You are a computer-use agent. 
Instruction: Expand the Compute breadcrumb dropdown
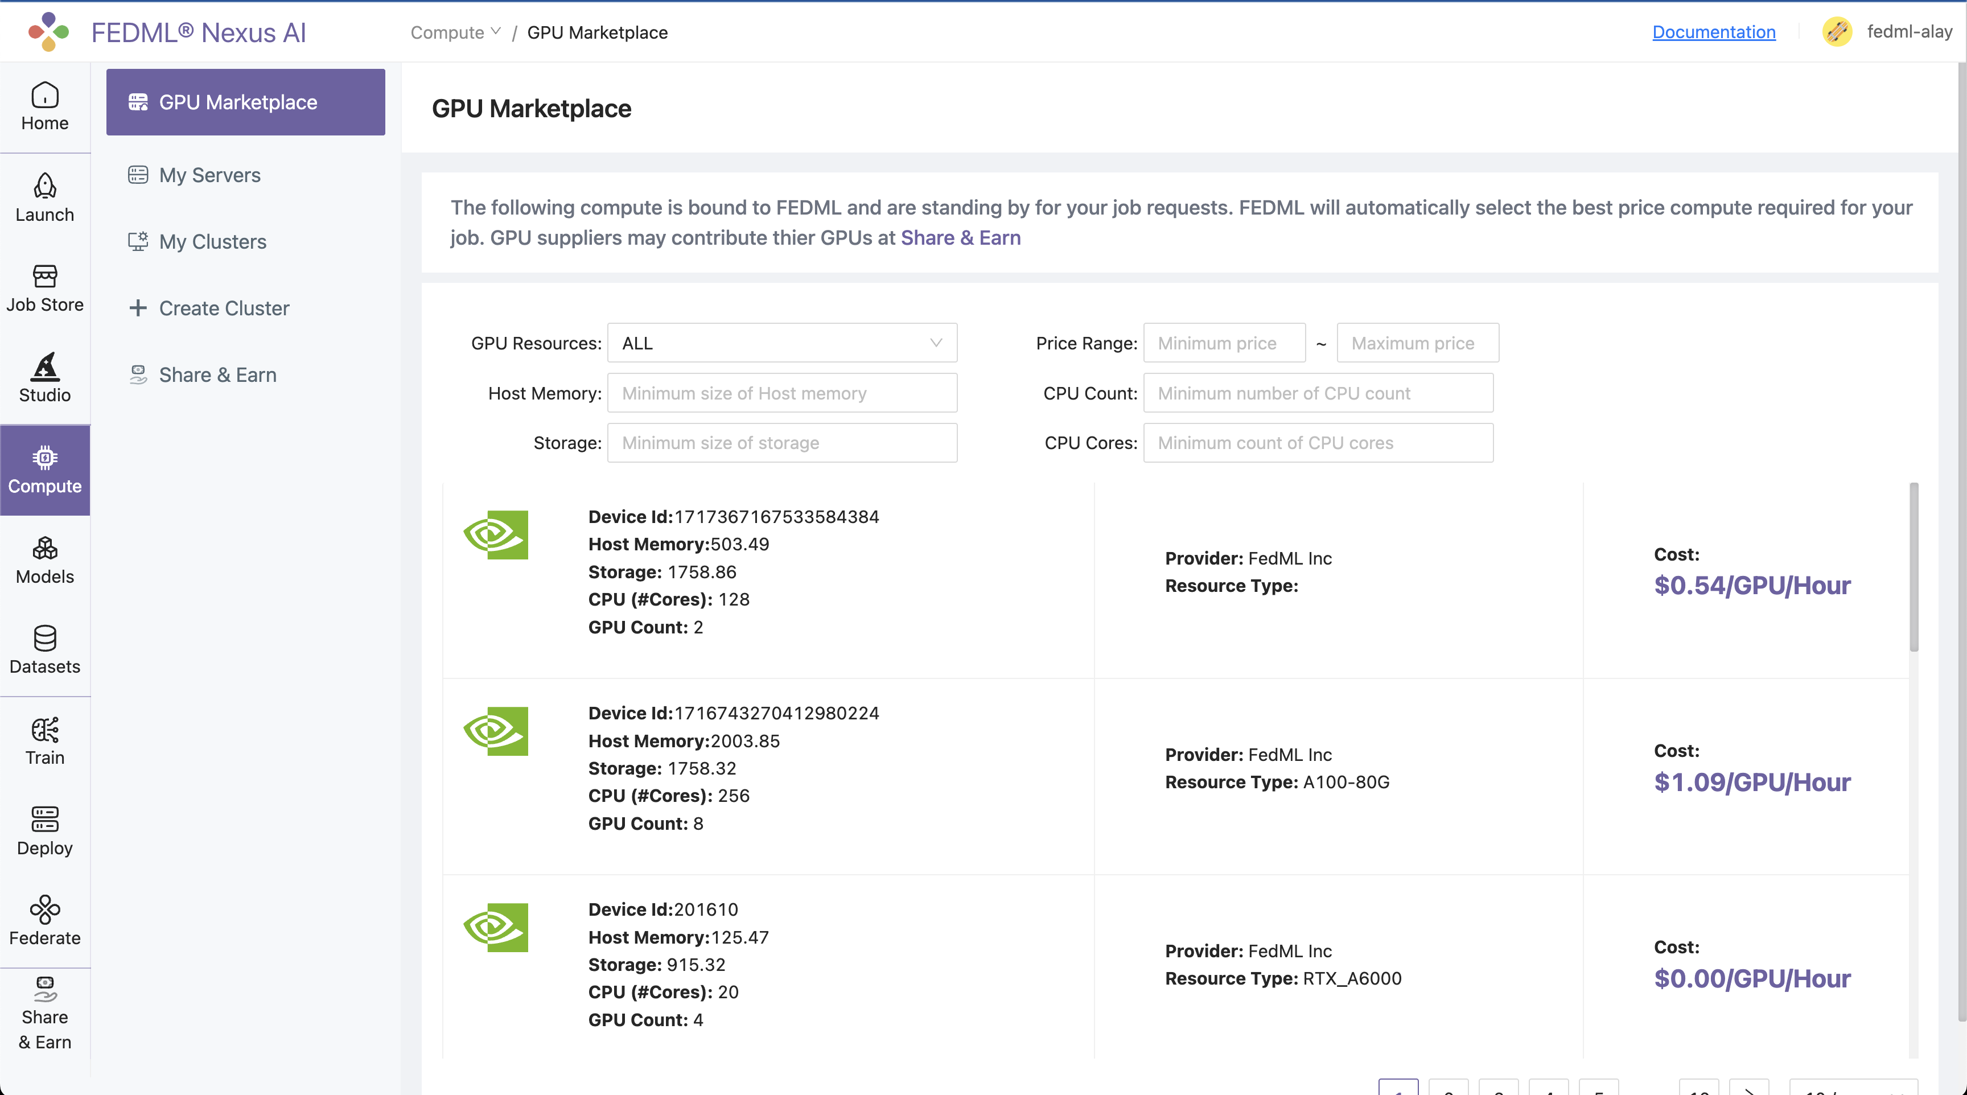[456, 32]
